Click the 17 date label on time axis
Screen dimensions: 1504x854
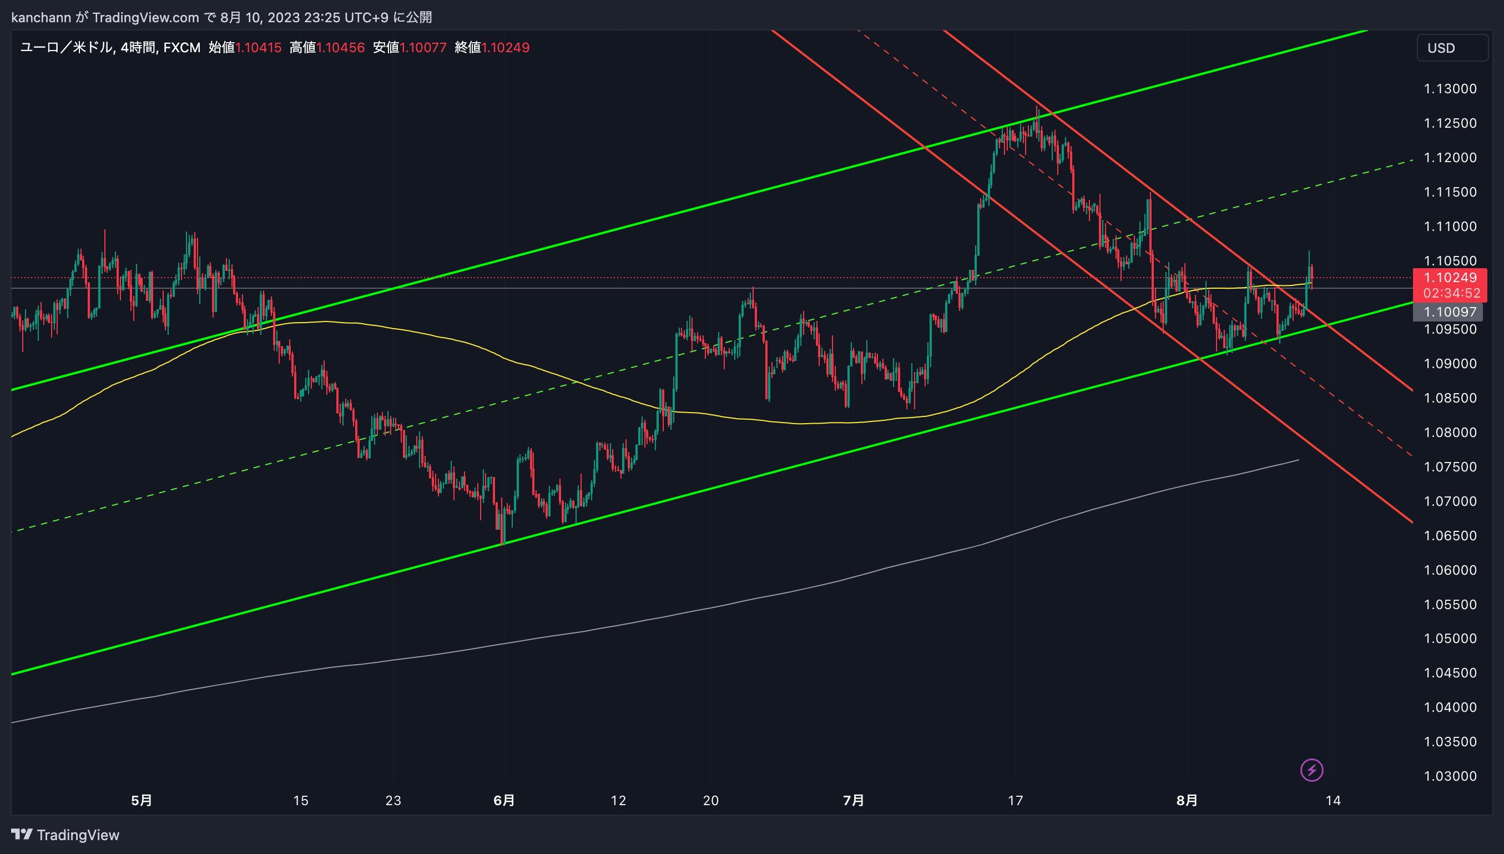[1015, 800]
